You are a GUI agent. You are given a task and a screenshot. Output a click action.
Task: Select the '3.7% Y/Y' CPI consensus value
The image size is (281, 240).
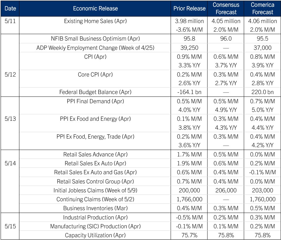226,65
